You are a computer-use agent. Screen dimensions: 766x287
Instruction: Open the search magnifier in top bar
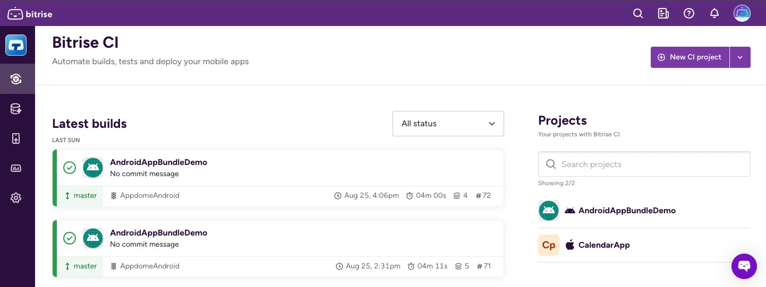[638, 14]
